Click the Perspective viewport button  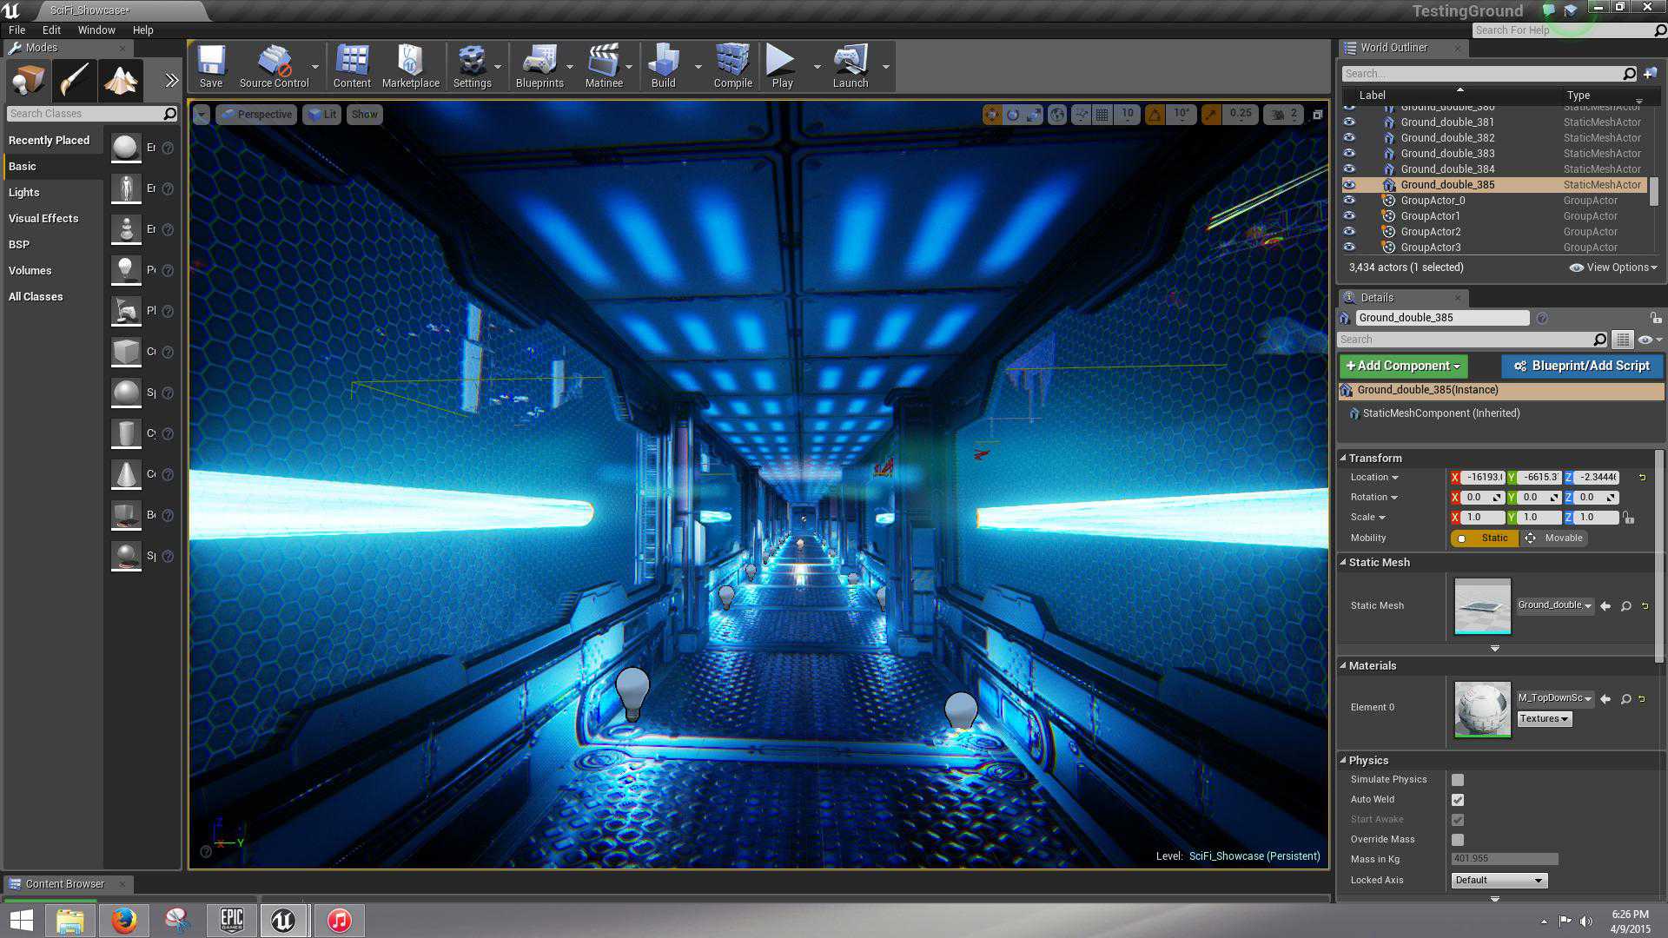pos(256,115)
